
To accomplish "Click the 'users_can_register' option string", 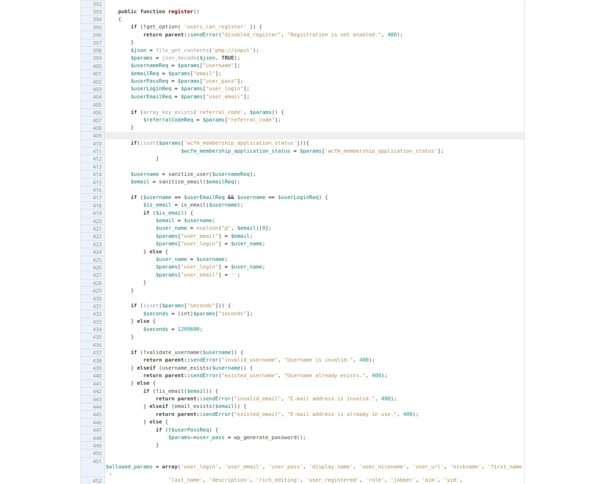I will pyautogui.click(x=215, y=27).
